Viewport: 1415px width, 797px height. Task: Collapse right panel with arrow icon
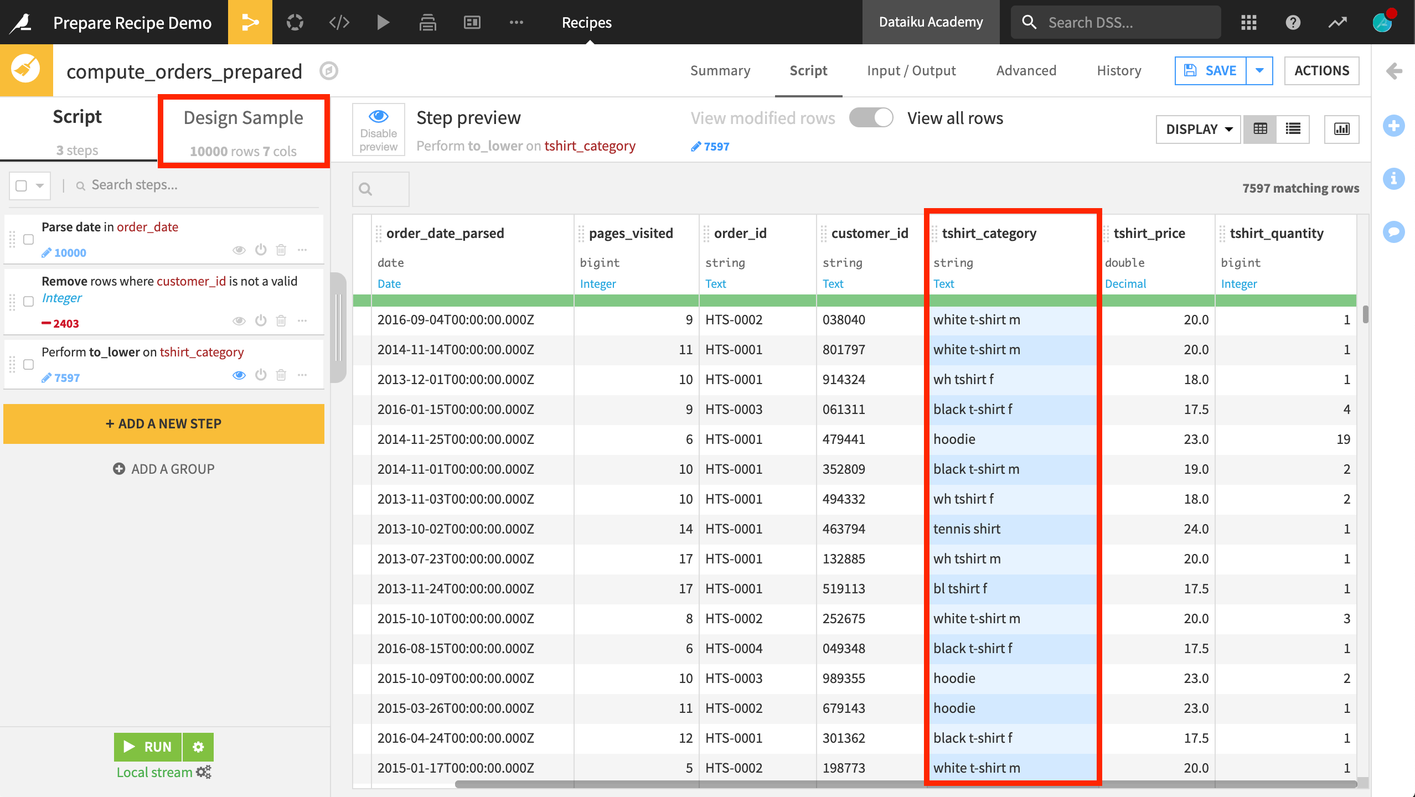click(x=1394, y=71)
